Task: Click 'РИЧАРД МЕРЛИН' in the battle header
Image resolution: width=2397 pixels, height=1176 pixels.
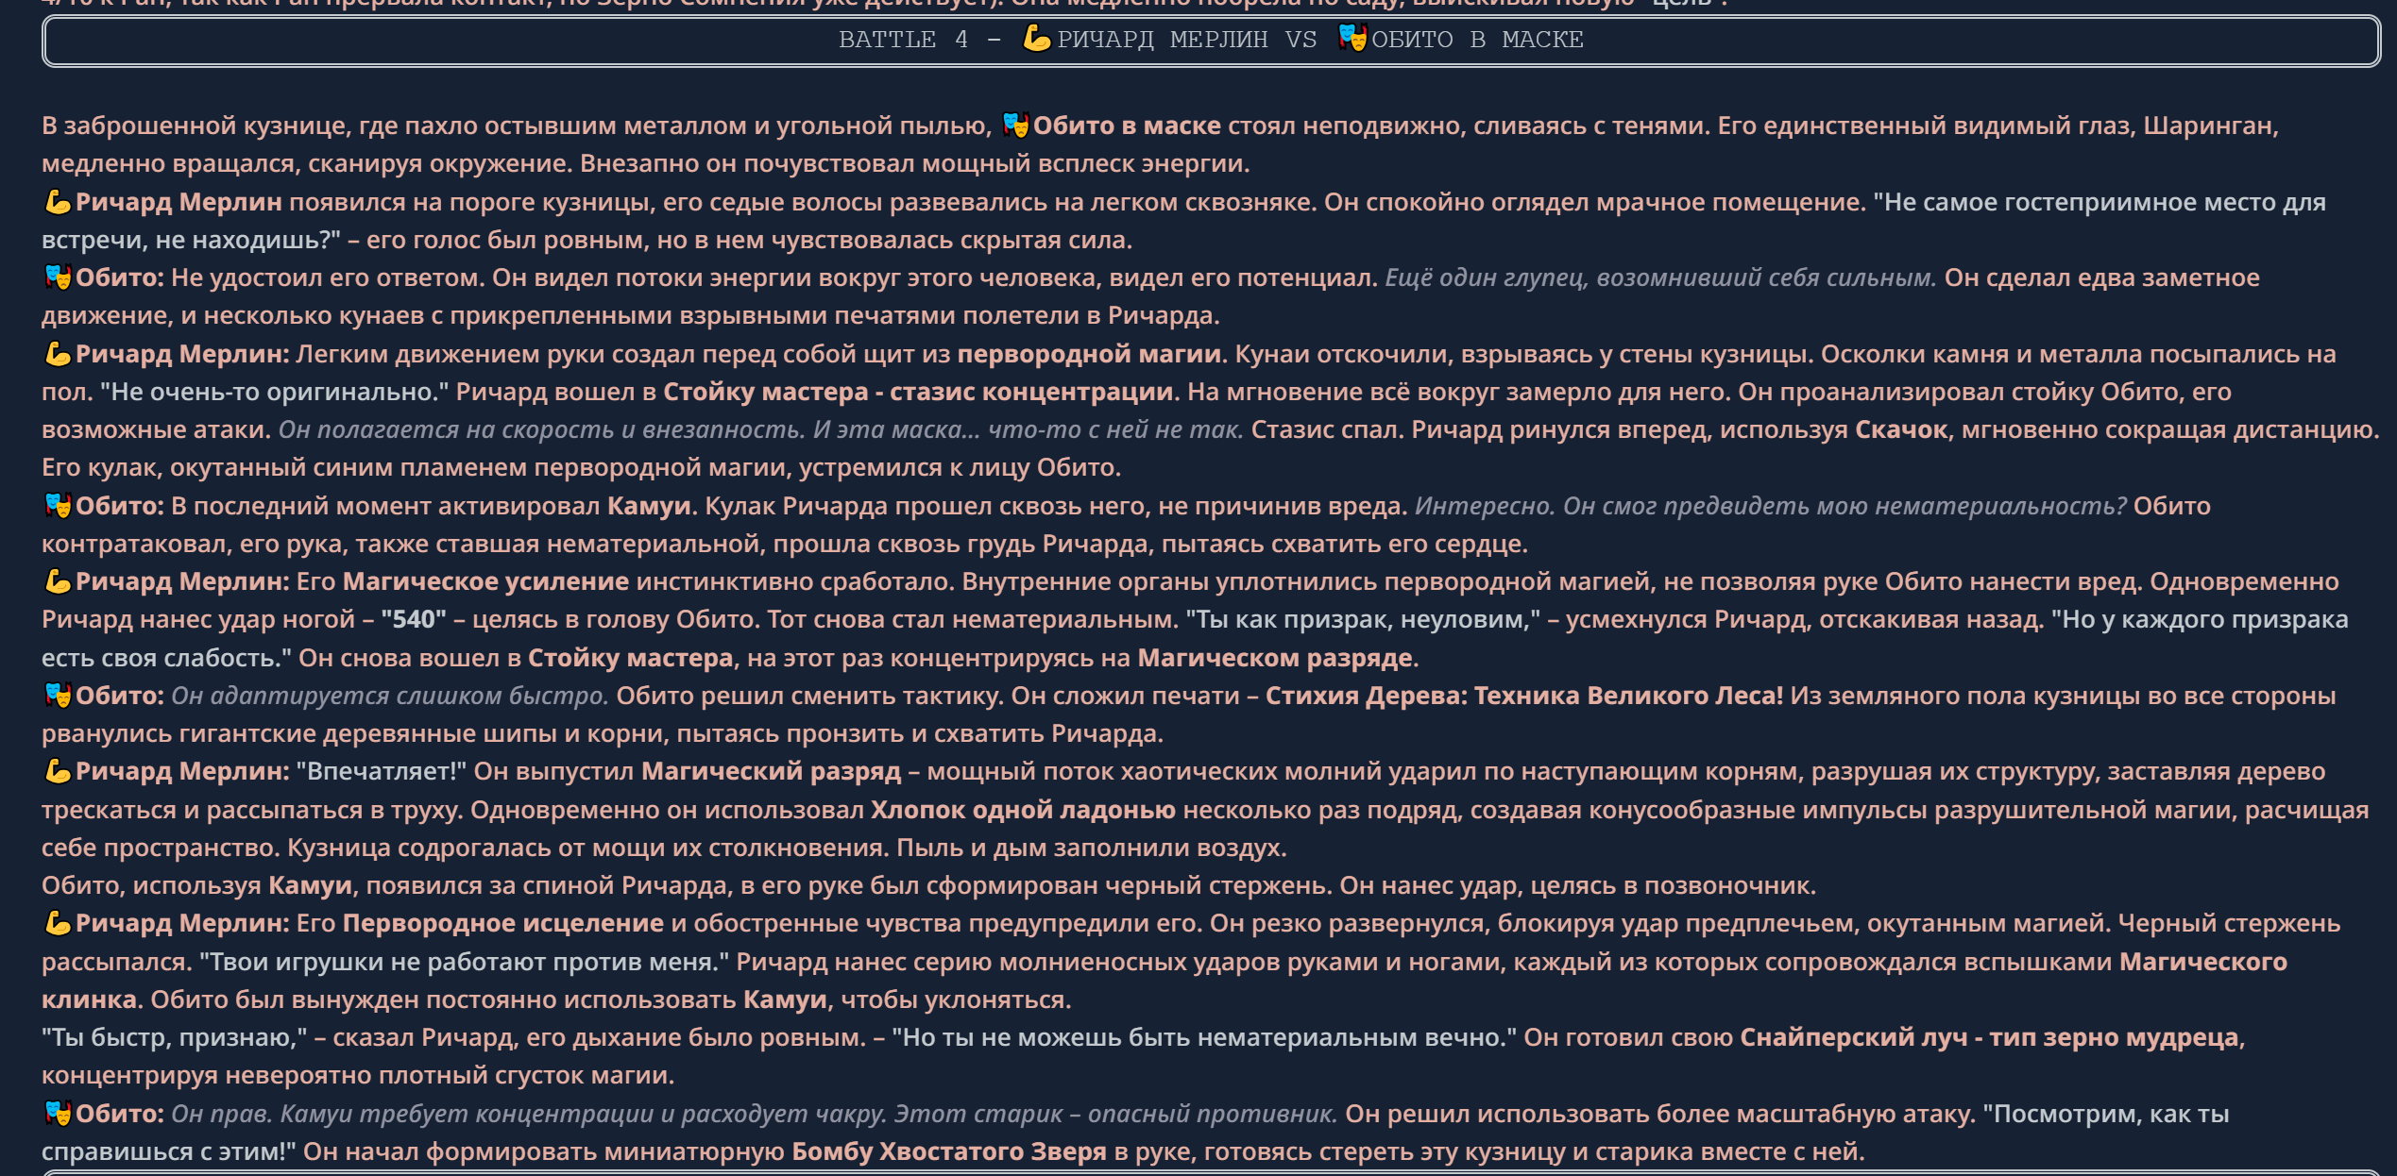Action: pyautogui.click(x=1163, y=40)
